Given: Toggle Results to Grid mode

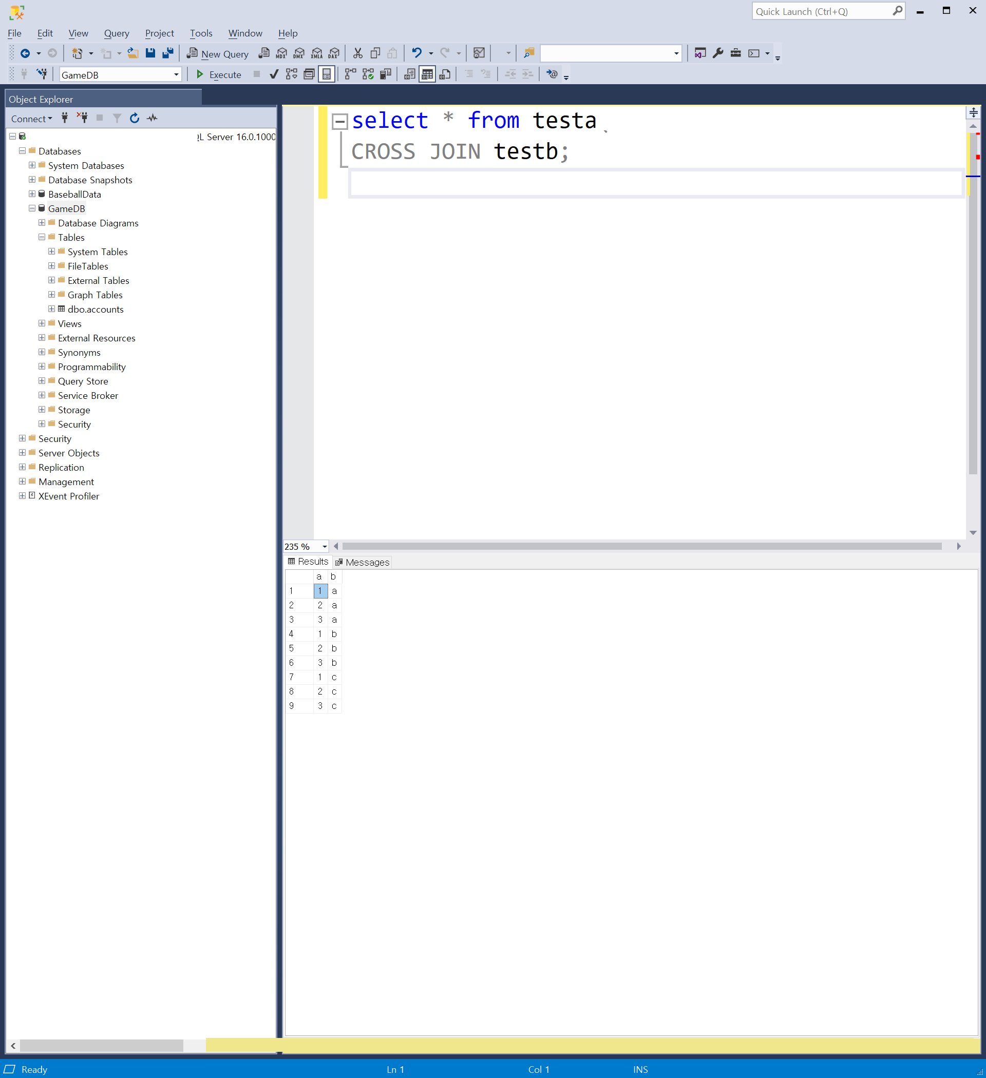Looking at the screenshot, I should click(x=427, y=74).
